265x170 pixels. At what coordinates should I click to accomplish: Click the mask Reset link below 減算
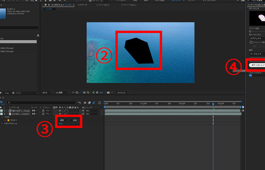(x=61, y=124)
